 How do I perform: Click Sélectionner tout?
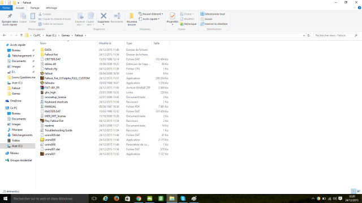[213, 14]
